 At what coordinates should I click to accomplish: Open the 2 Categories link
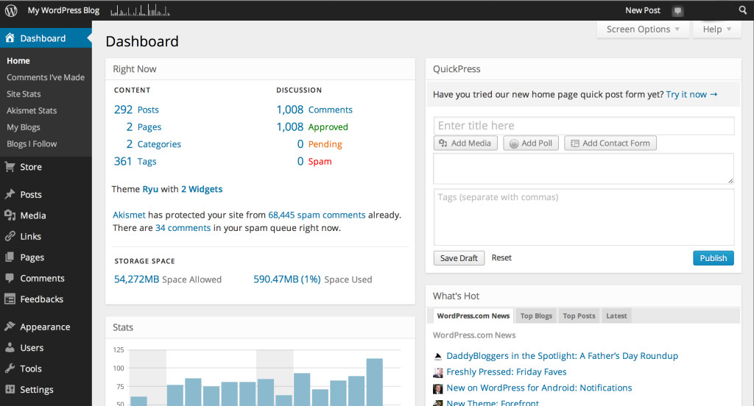[x=153, y=144]
